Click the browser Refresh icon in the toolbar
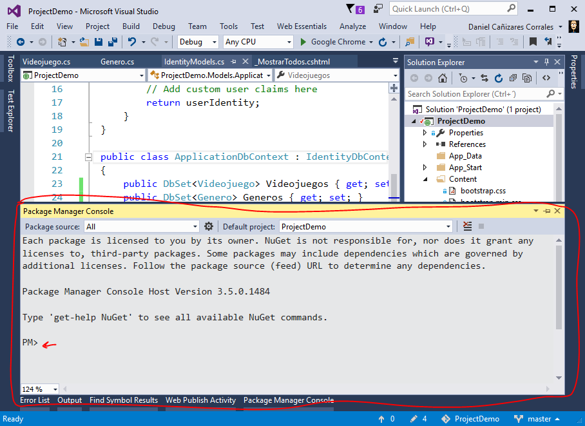585x426 pixels. 383,42
